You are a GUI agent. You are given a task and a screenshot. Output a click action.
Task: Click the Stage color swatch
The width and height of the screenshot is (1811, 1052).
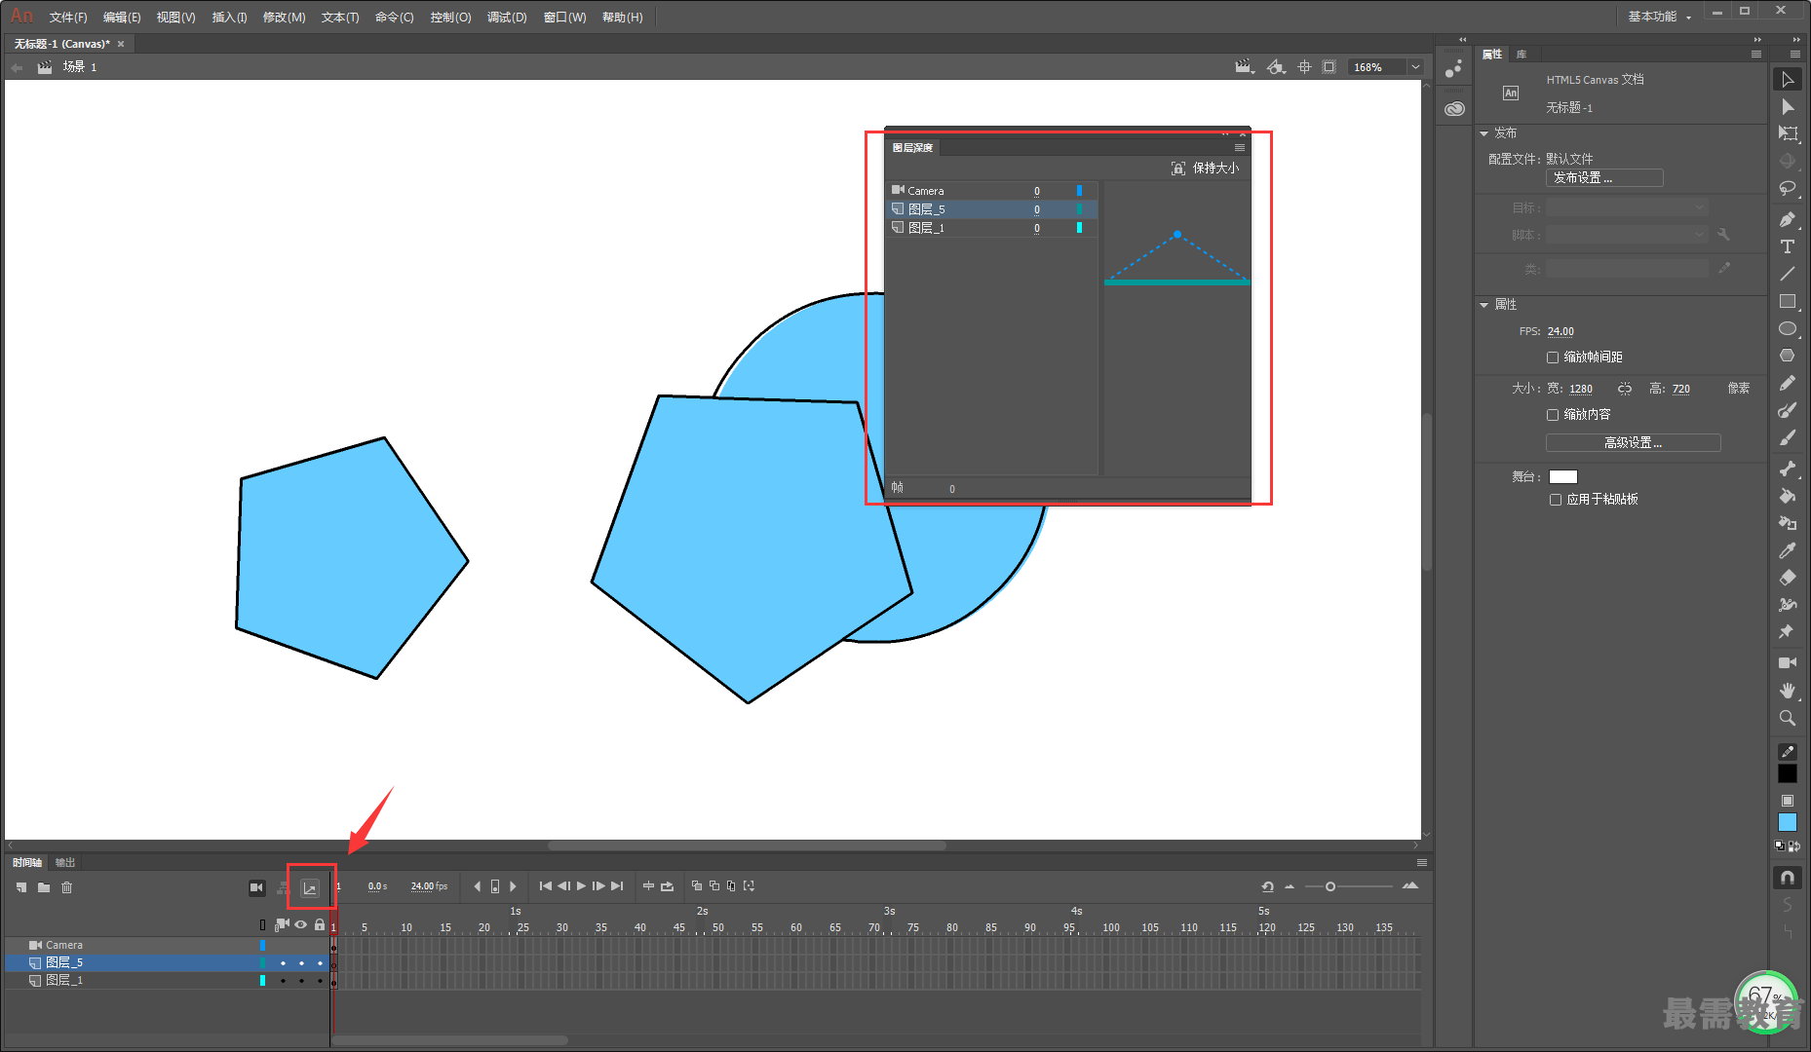1563,477
